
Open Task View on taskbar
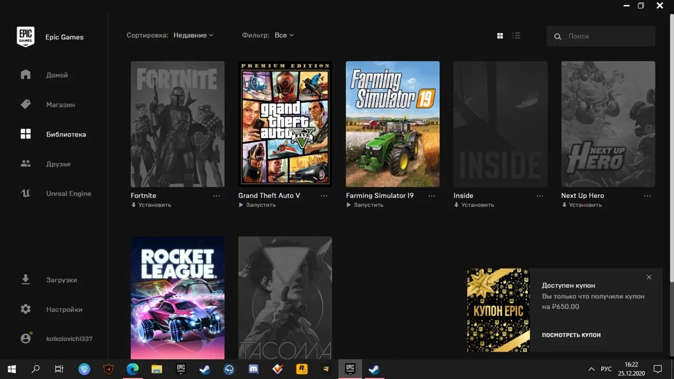[59, 369]
